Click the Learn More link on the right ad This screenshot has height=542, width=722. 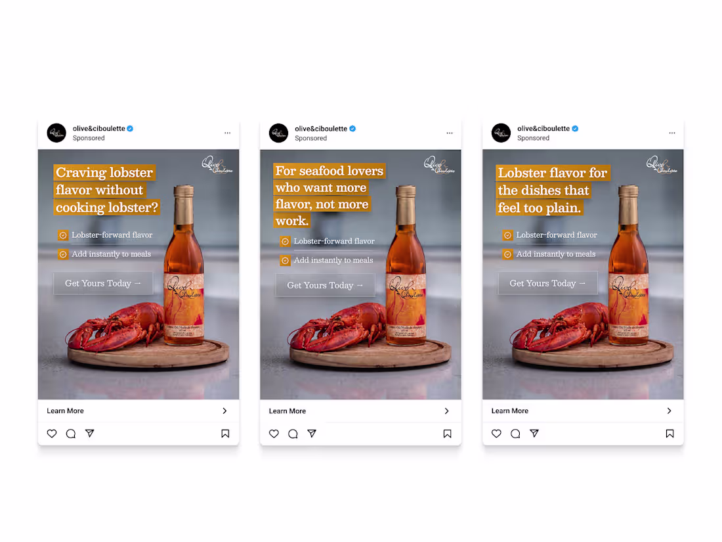(509, 411)
